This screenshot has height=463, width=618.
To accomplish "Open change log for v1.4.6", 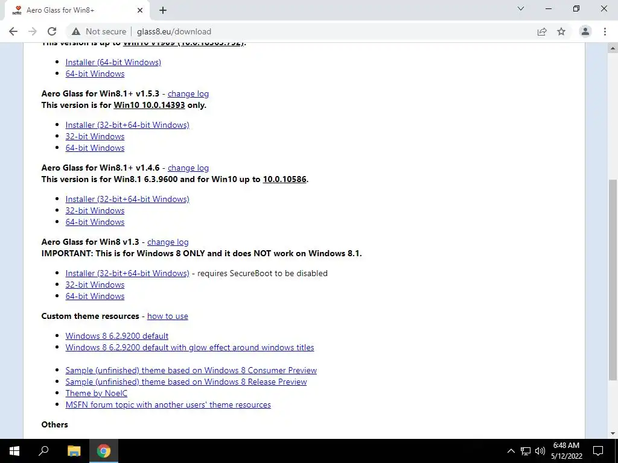I will point(188,168).
